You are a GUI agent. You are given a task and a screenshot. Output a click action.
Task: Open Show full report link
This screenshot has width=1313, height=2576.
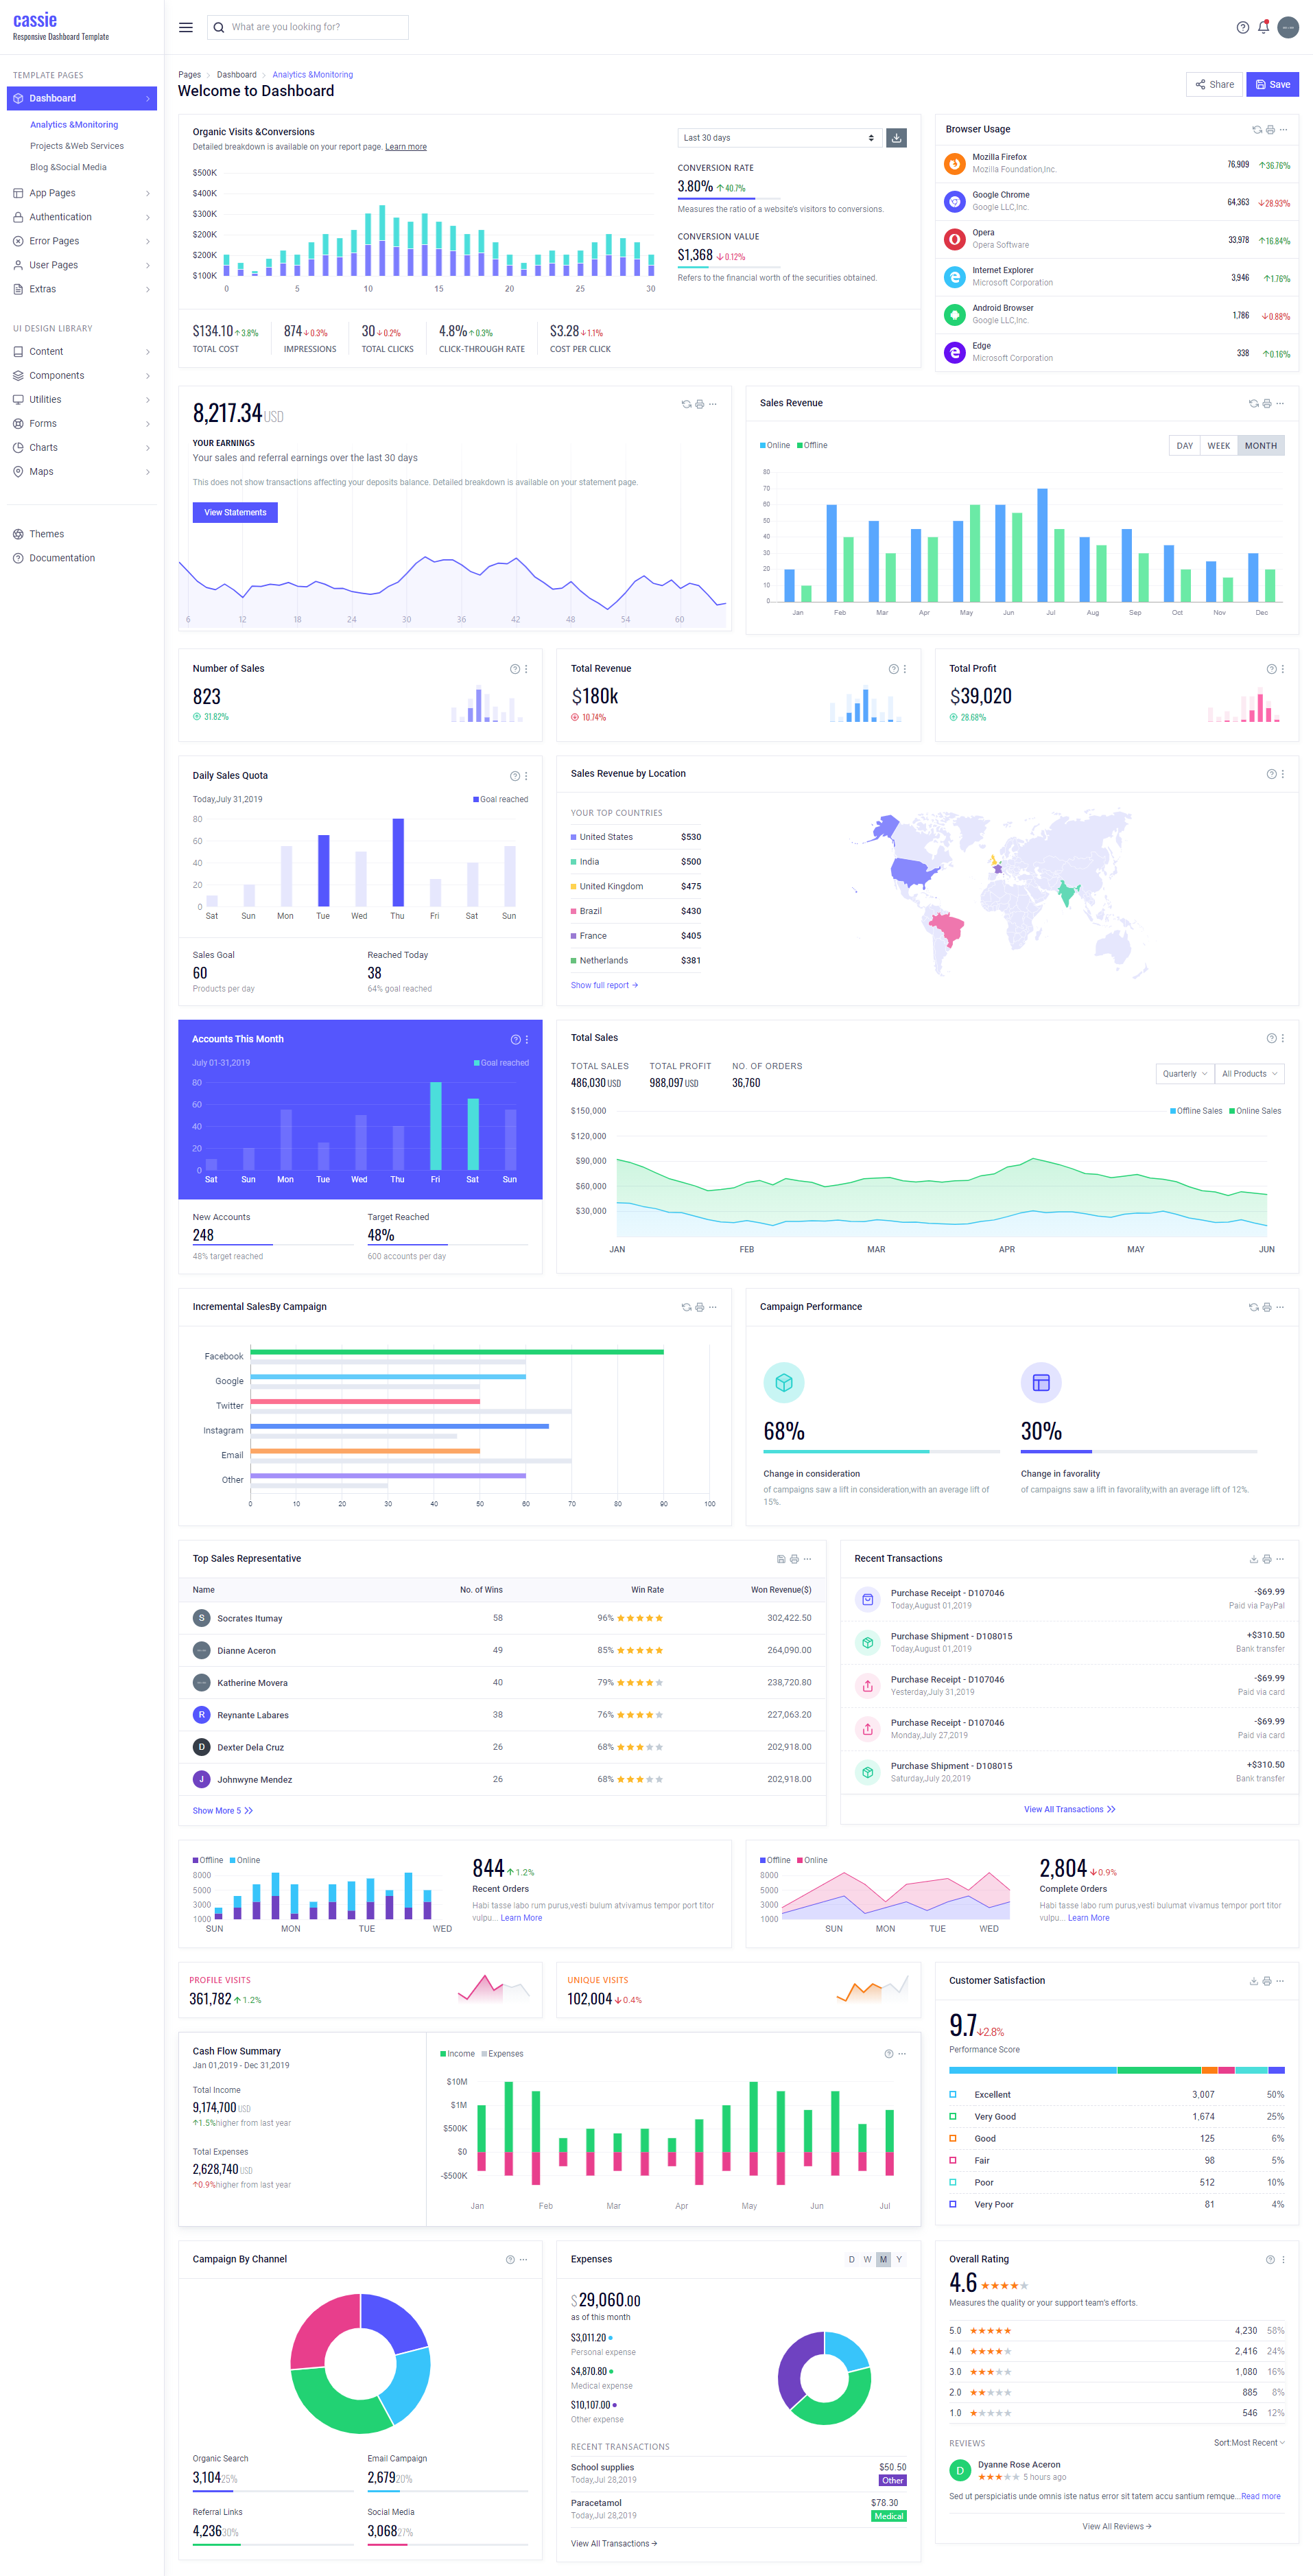coord(604,986)
